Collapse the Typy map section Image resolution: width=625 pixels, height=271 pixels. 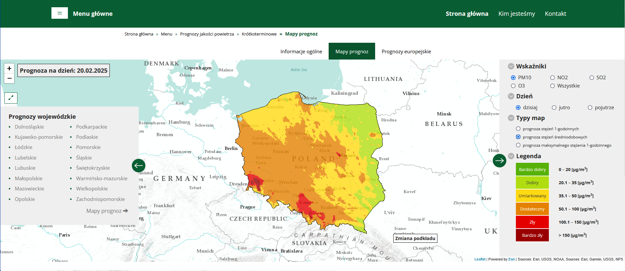(511, 118)
